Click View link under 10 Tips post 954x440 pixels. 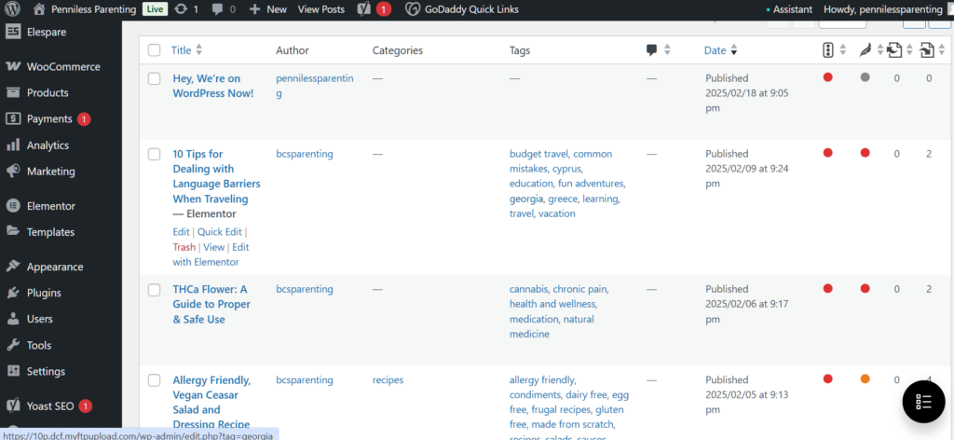(x=213, y=247)
